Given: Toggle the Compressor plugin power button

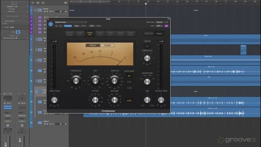Looking at the screenshot, I should coord(51,24).
